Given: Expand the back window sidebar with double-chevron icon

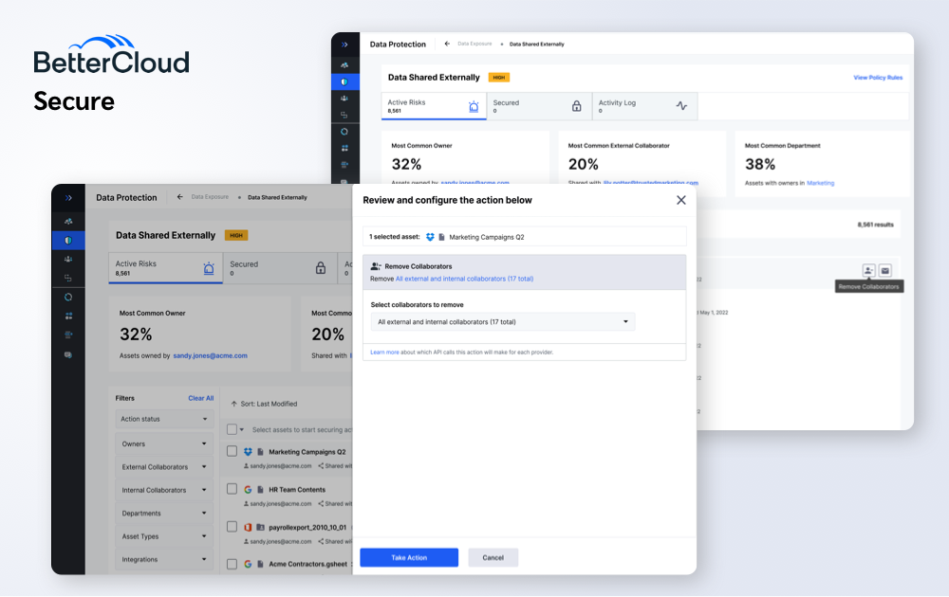Looking at the screenshot, I should tap(344, 45).
